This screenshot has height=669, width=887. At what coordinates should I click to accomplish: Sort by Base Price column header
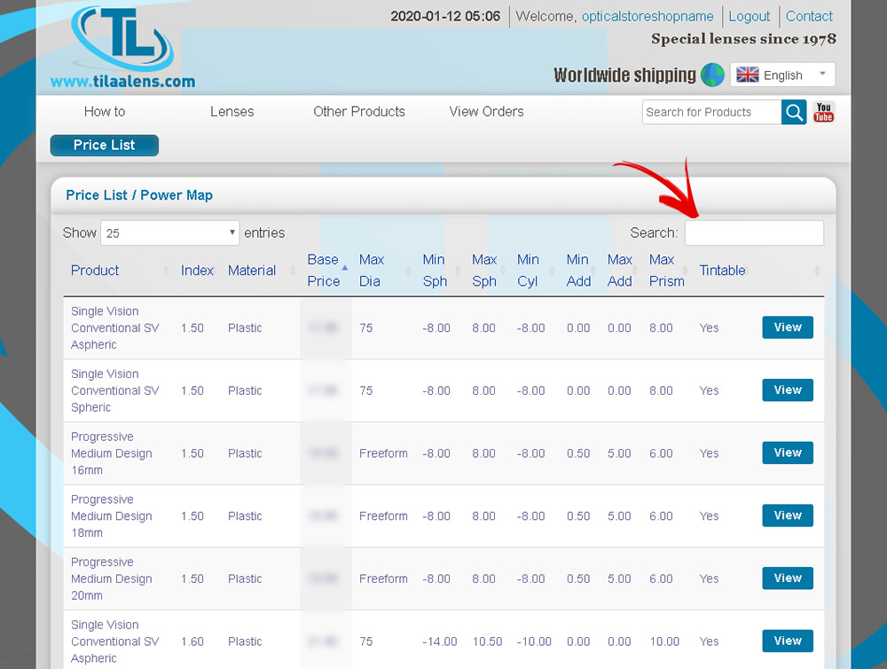324,270
